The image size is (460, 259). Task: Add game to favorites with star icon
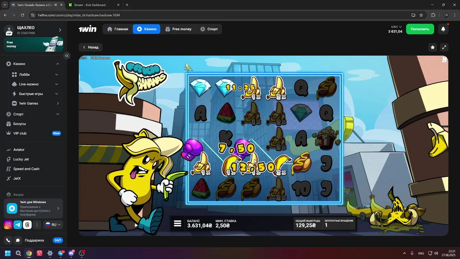click(x=433, y=47)
